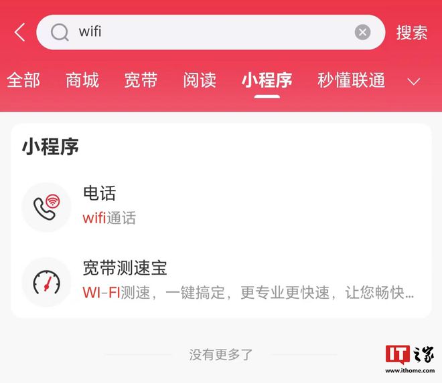
Task: Tap the wifi通话 description
Action: [109, 218]
